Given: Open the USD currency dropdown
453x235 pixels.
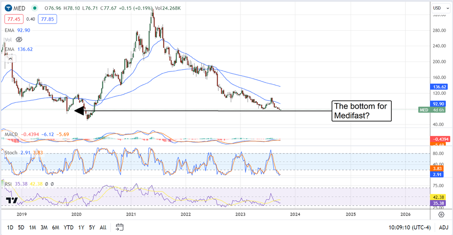Looking at the screenshot, I should pos(441,8).
